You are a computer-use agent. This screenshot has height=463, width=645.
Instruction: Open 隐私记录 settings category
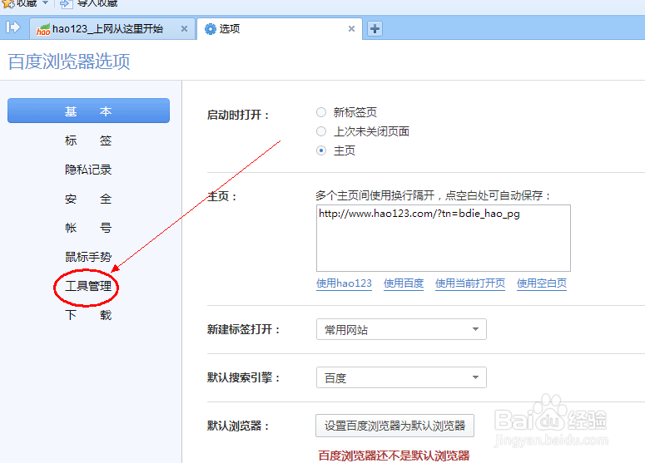(88, 170)
